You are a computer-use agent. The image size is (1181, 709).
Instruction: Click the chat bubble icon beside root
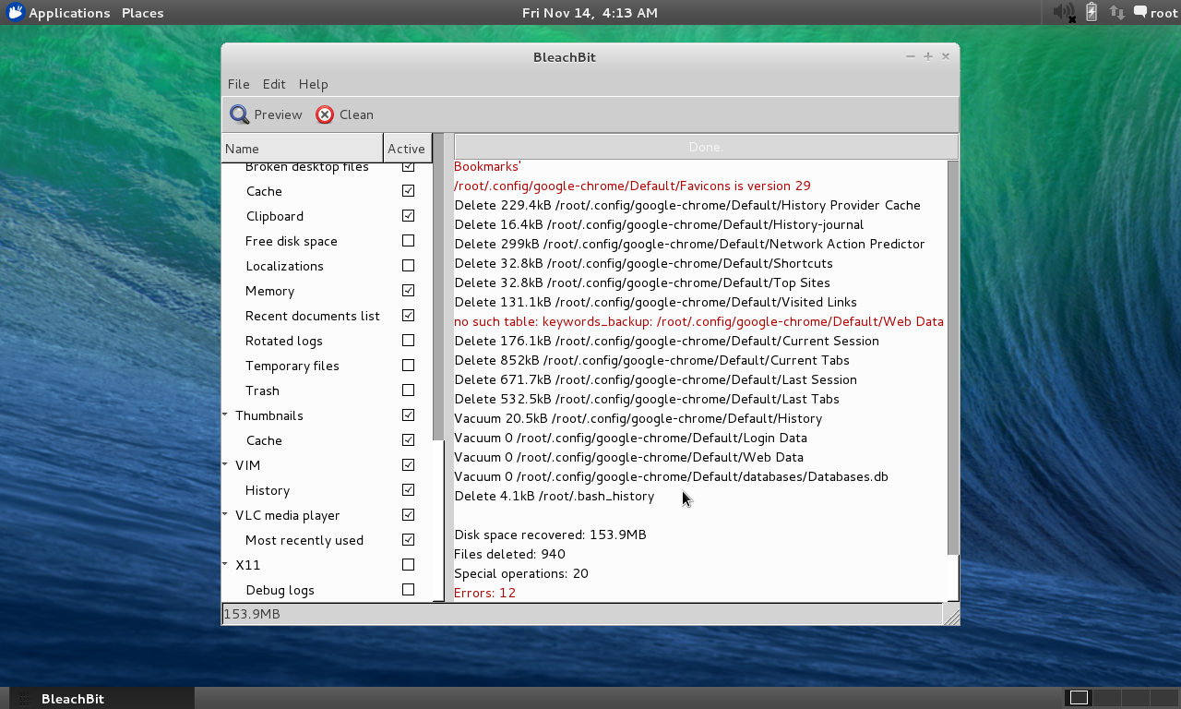pos(1140,12)
